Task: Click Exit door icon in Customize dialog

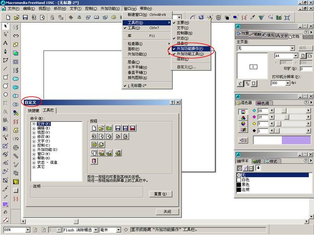Action: (x=94, y=161)
